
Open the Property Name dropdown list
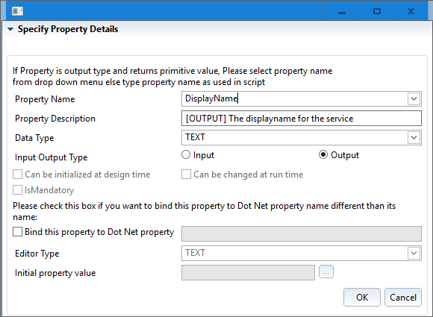click(x=414, y=98)
